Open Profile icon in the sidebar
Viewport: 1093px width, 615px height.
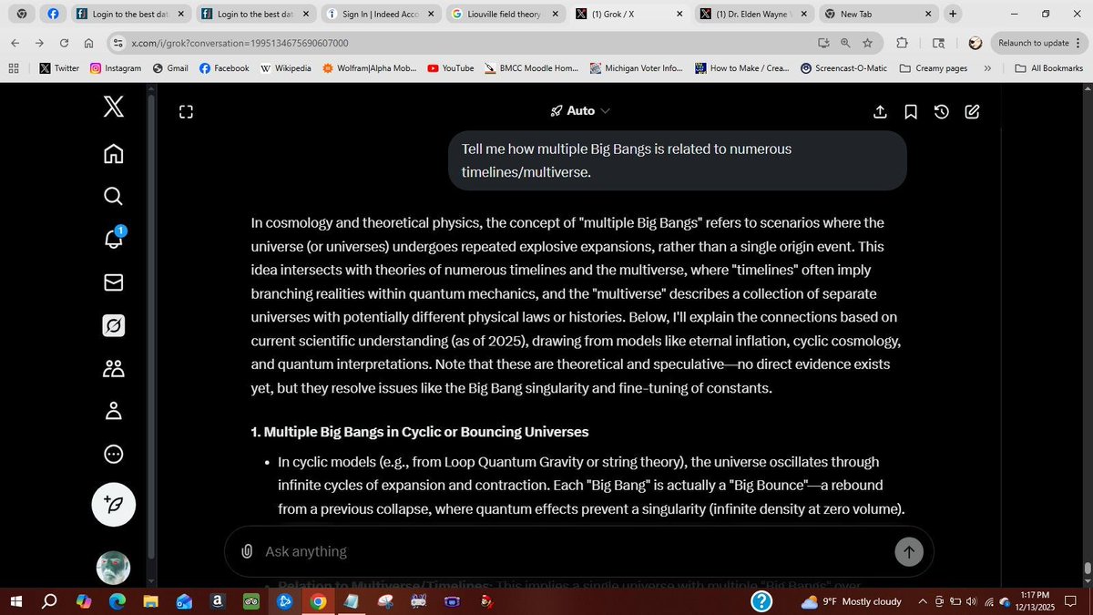(x=113, y=411)
